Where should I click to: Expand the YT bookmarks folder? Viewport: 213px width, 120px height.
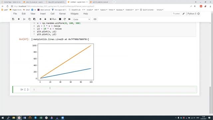coord(84,10)
